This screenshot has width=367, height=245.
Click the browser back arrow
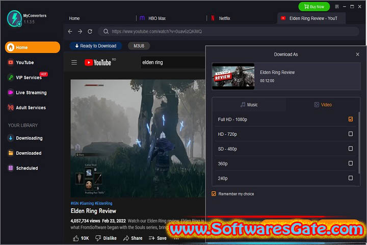(x=70, y=32)
